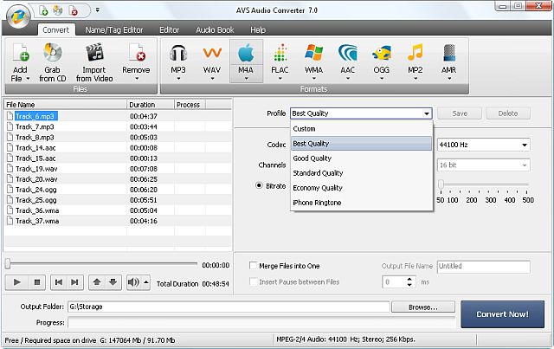Viewport: 554px width, 349px height.
Task: Select the Bitrate radio button
Action: pyautogui.click(x=259, y=185)
